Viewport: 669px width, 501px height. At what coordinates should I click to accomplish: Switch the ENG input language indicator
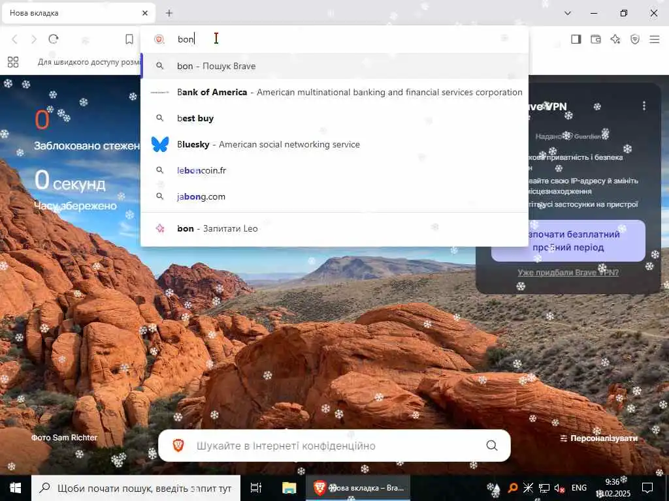tap(579, 488)
